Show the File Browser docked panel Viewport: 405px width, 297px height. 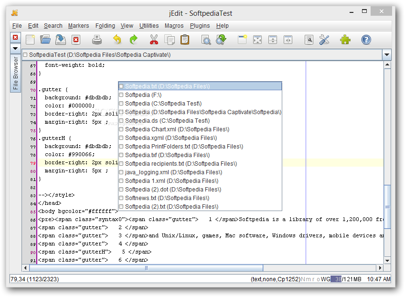pos(15,73)
